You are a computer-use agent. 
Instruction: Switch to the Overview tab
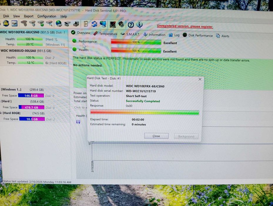[81, 33]
